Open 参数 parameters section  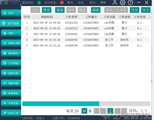click(11, 33)
